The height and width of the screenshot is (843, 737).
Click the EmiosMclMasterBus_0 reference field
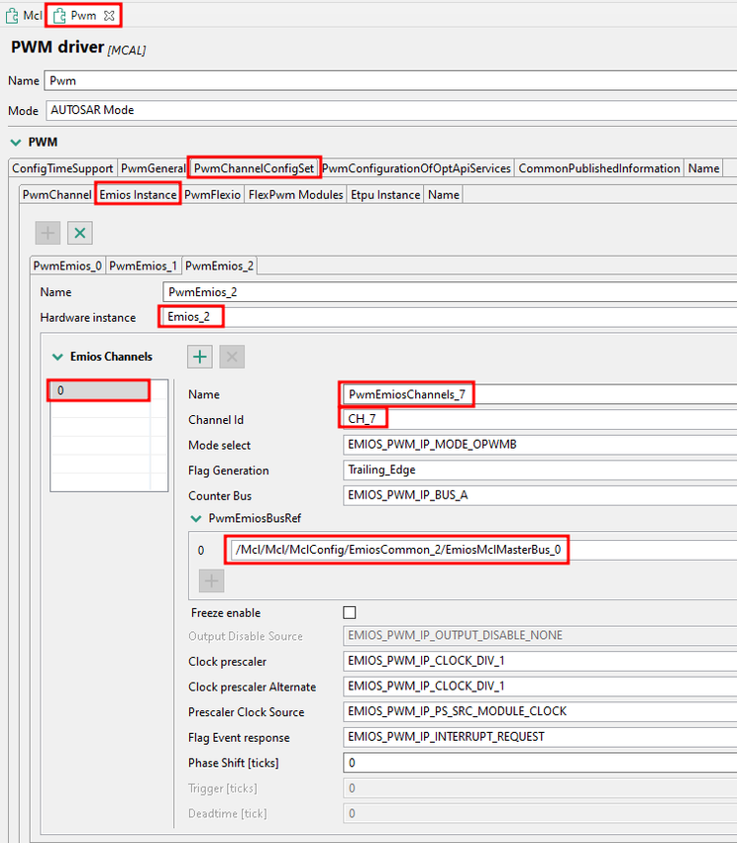(483, 550)
